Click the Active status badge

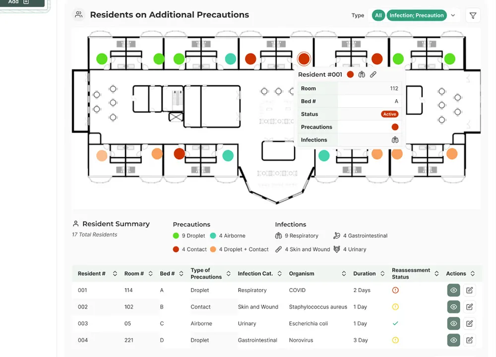(389, 114)
